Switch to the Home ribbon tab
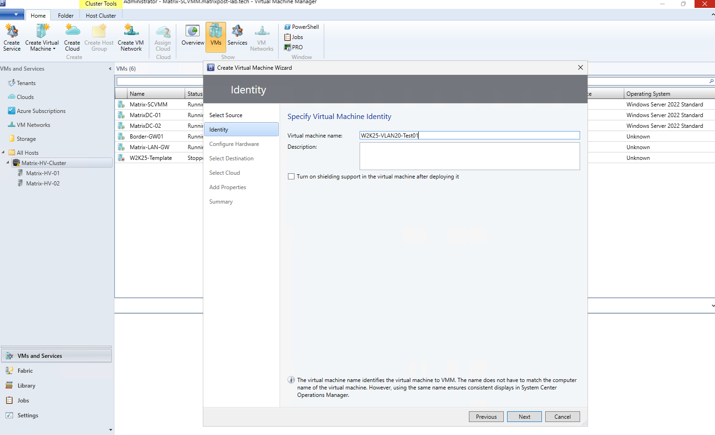This screenshot has width=715, height=435. (38, 15)
